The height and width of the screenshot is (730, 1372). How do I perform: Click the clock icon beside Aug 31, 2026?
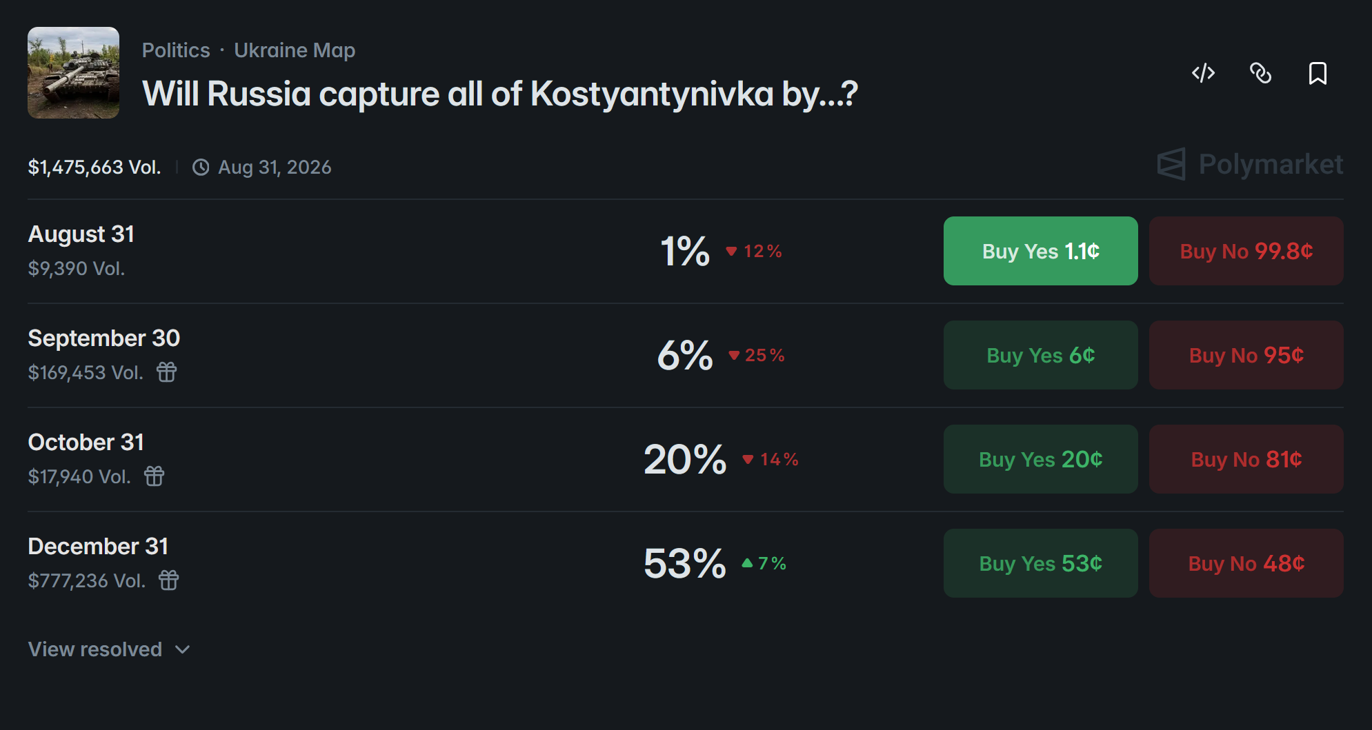[201, 168]
